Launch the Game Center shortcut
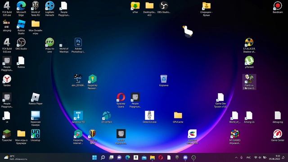 click(278, 135)
